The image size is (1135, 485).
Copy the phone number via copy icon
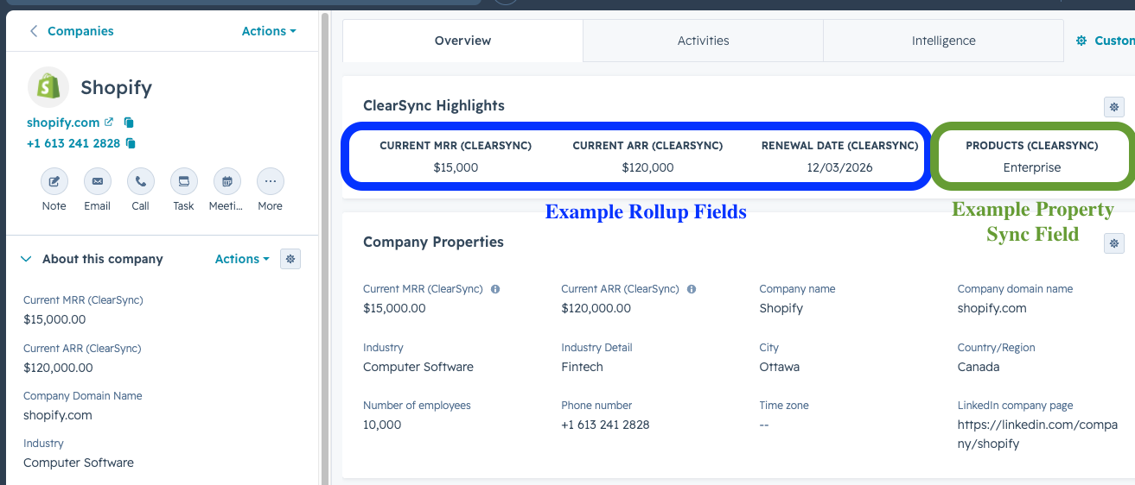click(131, 143)
